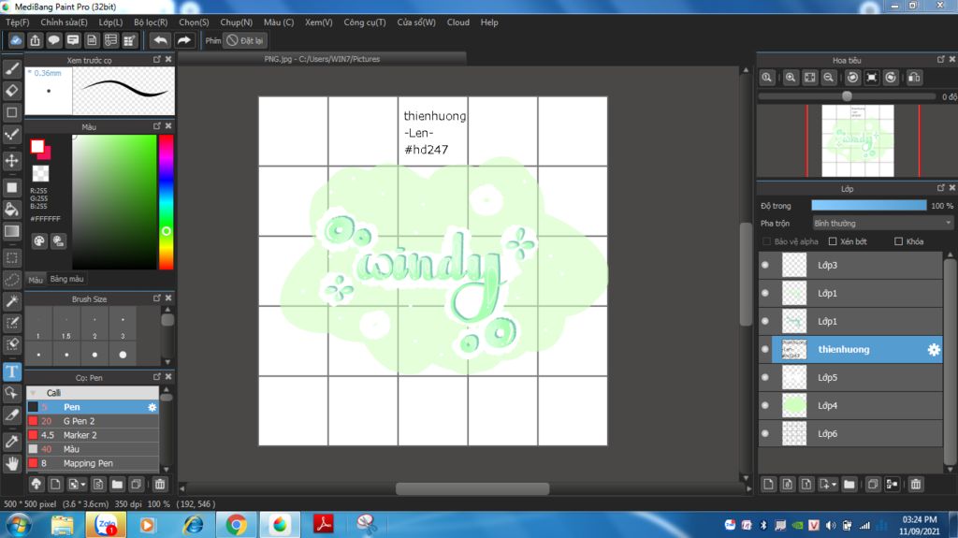The height and width of the screenshot is (538, 958).
Task: Hide the Lớp5 layer
Action: click(x=765, y=378)
